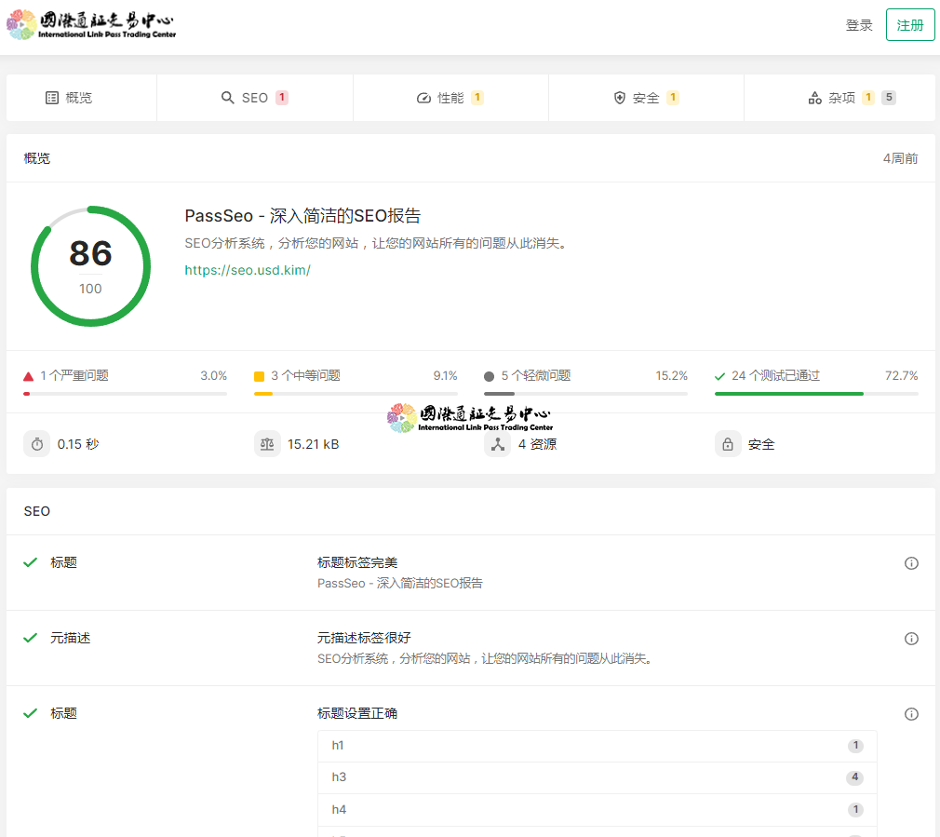Click the network icon beside 4 资源

click(498, 444)
